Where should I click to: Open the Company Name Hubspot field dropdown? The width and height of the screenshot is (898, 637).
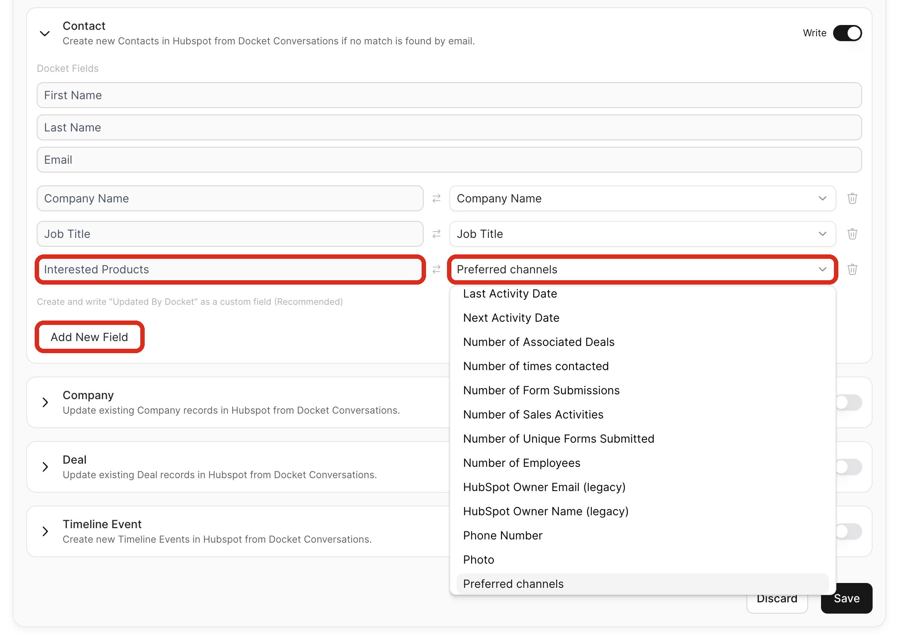tap(642, 198)
